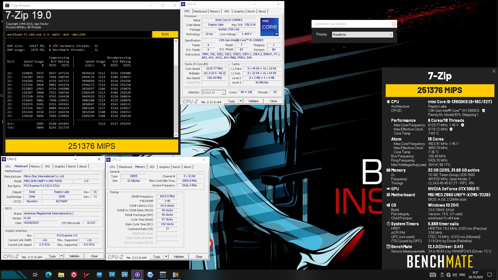498x280 pixels.
Task: Expand Tools arrow in CPU-Z Memory window
Action: click(x=166, y=257)
